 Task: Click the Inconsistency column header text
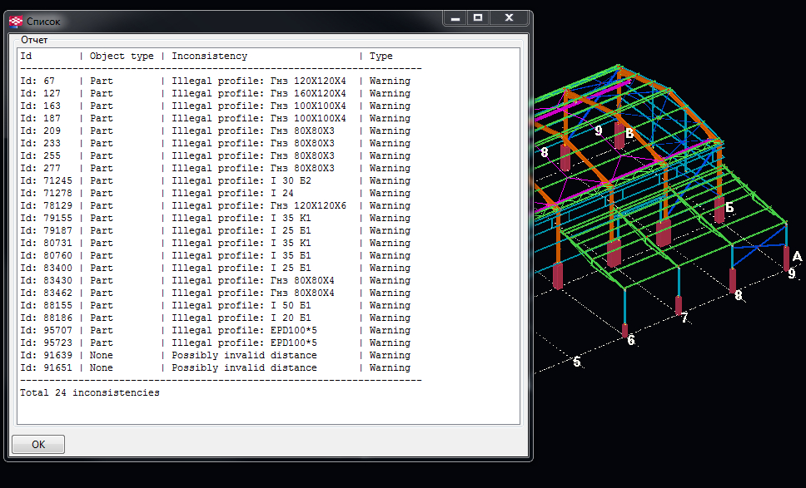point(209,57)
